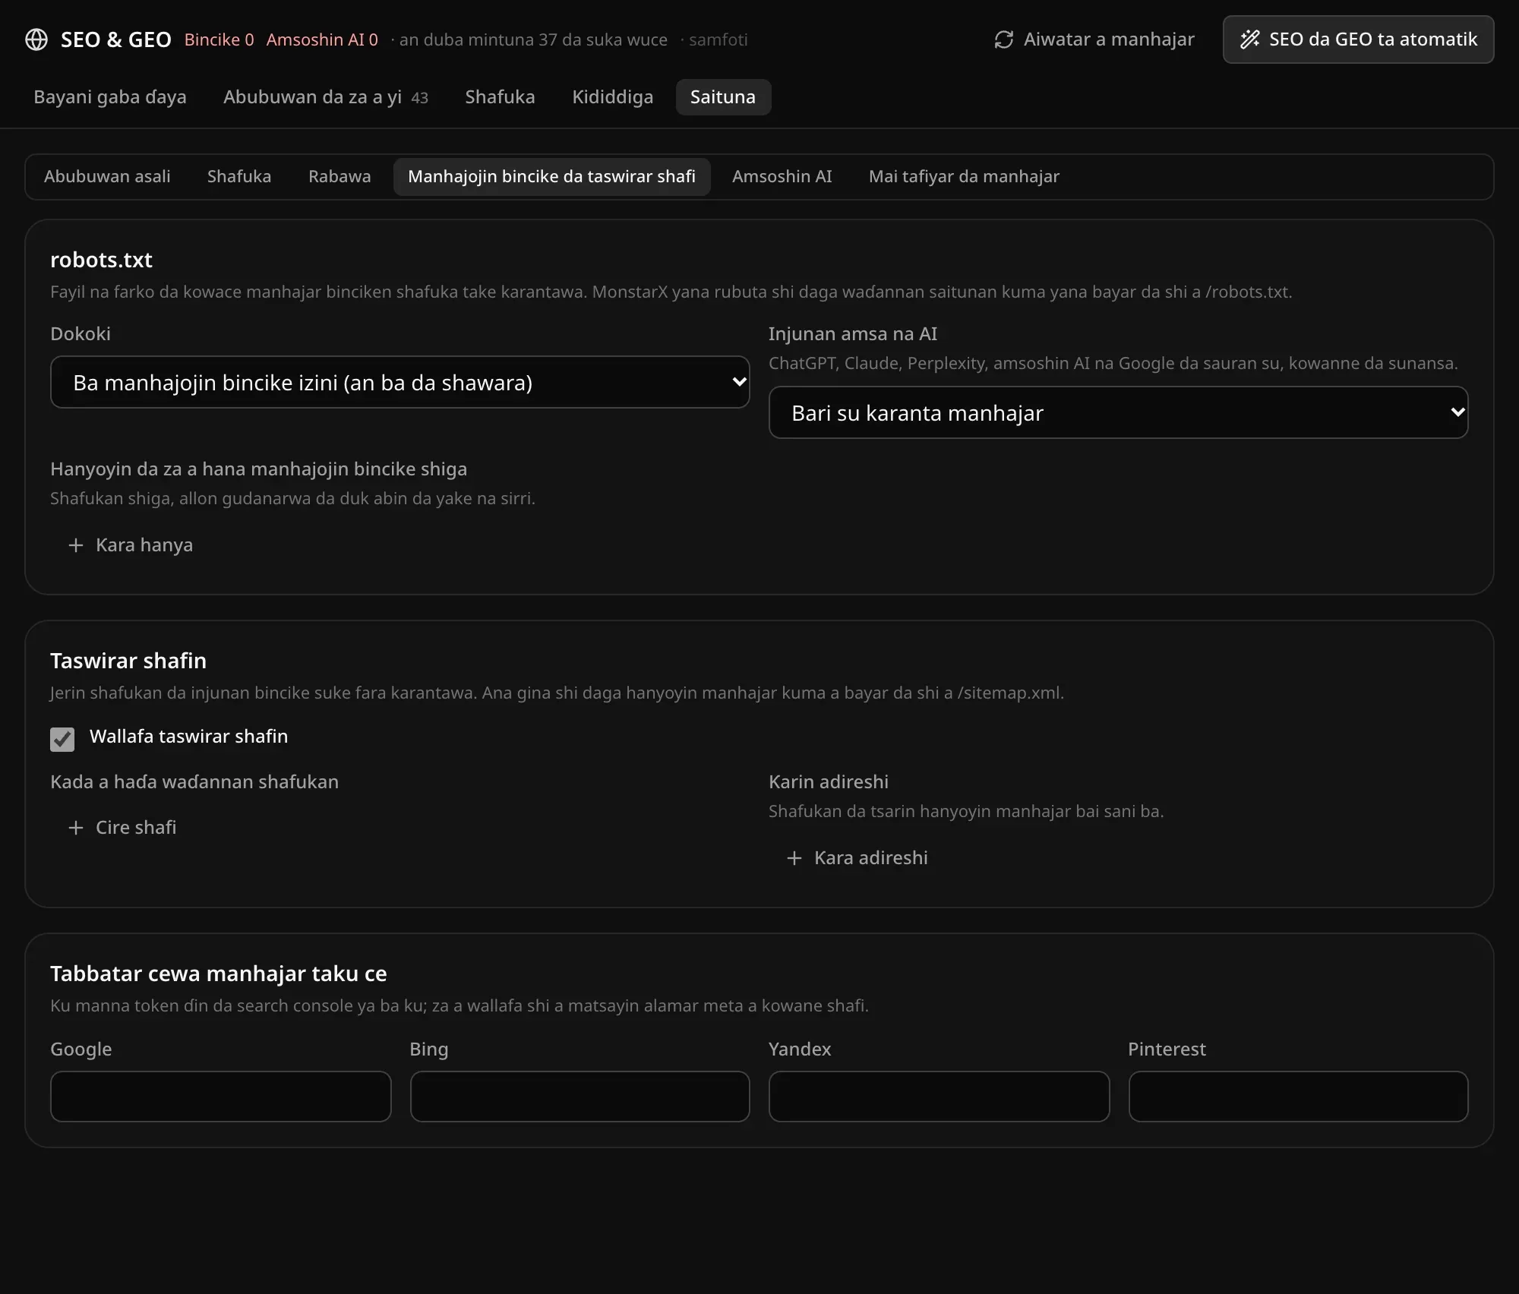Screen dimensions: 1519x1294
Task: Click Aiwatar a manhajar button
Action: [x=1094, y=39]
